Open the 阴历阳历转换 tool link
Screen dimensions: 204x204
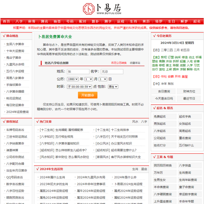click(163, 165)
